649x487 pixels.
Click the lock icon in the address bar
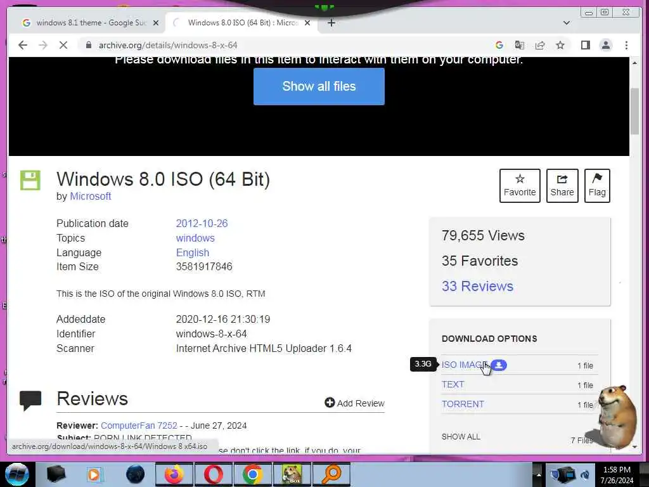(x=88, y=45)
